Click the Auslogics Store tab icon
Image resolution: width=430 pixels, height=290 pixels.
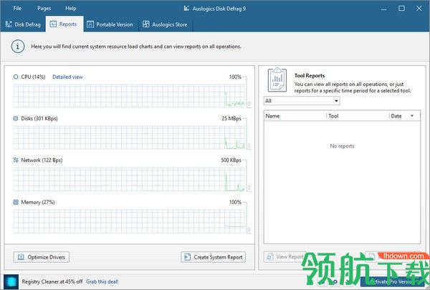146,24
